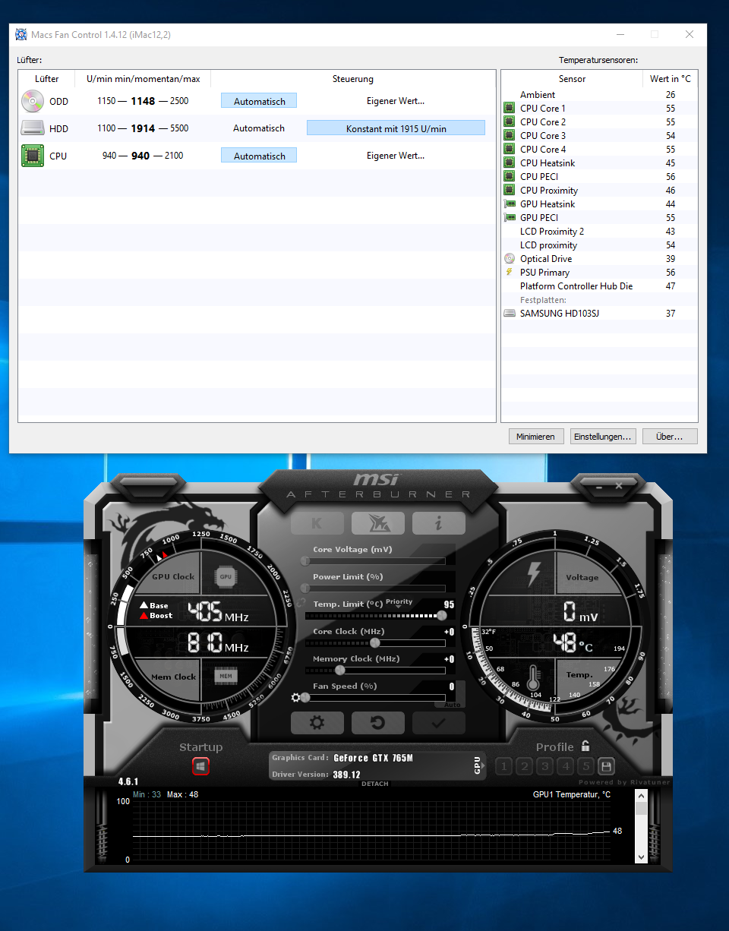Click the profile lock icon

coord(585,746)
